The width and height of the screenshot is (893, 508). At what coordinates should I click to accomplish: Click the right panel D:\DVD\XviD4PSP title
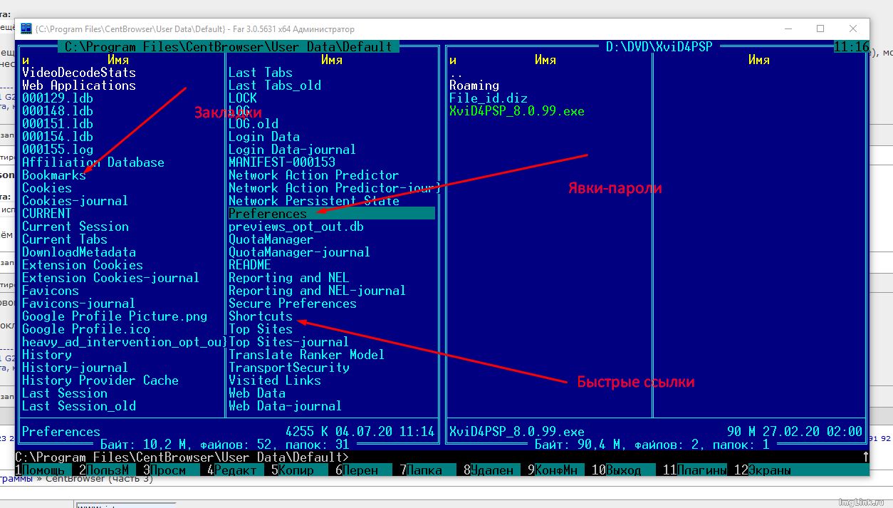[x=659, y=47]
